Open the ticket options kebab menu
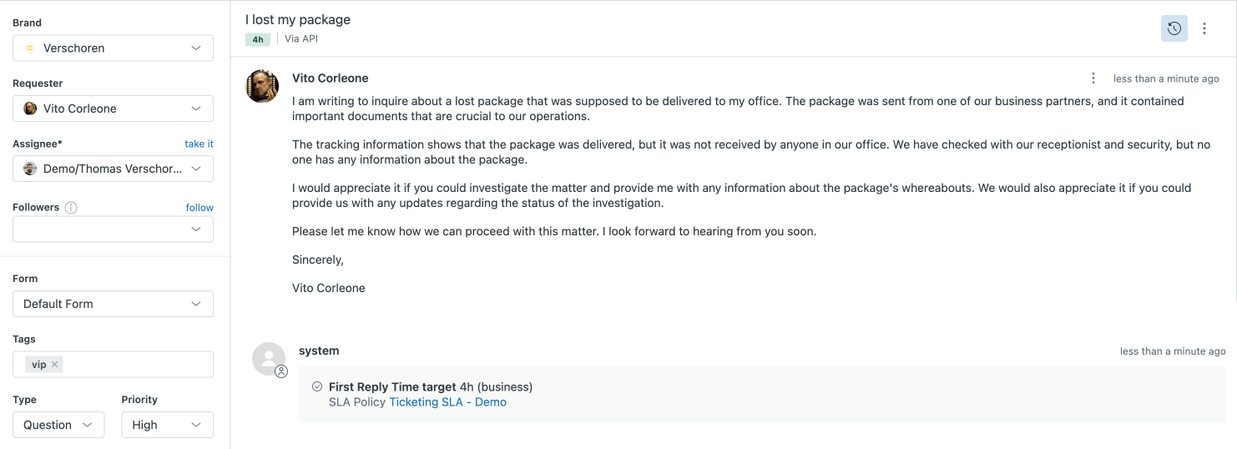 coord(1204,28)
